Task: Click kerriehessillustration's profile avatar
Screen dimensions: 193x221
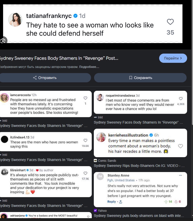Action: (101, 137)
